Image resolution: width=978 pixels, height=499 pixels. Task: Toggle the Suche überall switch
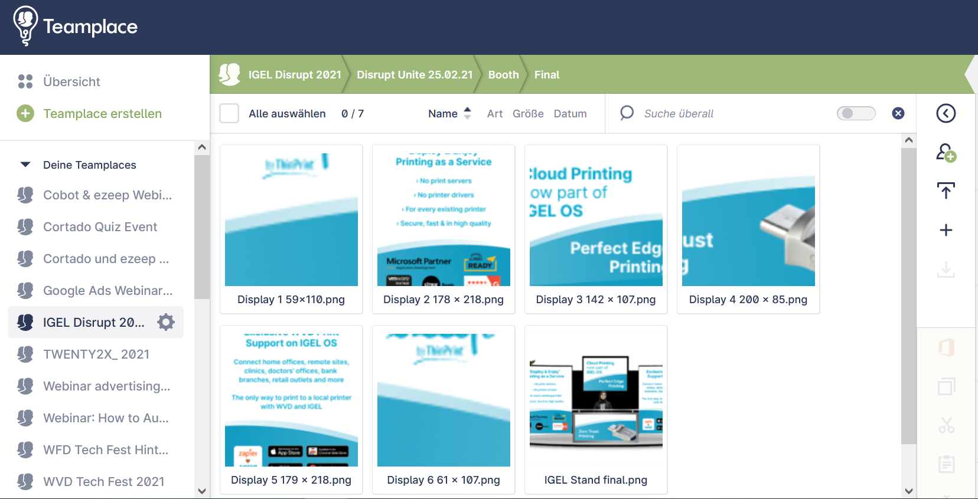[x=856, y=113]
